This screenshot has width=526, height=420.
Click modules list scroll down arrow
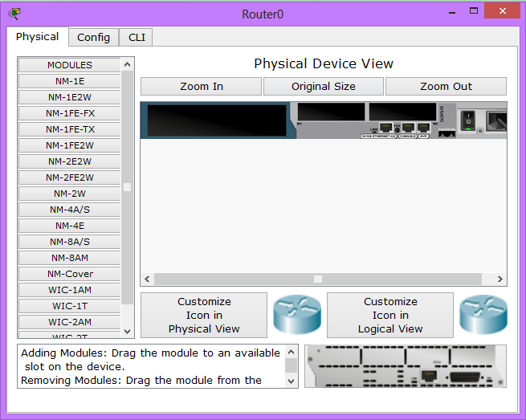tap(127, 332)
